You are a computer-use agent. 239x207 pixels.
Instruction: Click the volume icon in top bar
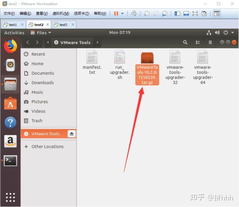pos(217,32)
